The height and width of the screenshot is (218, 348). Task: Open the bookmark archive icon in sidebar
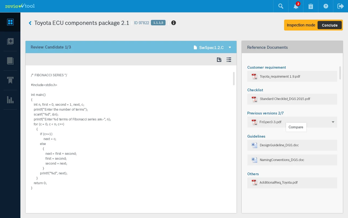click(x=10, y=80)
